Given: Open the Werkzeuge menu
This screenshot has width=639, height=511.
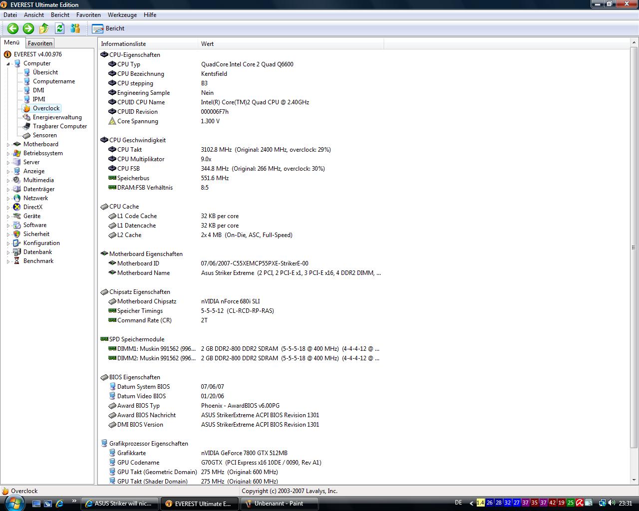Looking at the screenshot, I should (122, 15).
